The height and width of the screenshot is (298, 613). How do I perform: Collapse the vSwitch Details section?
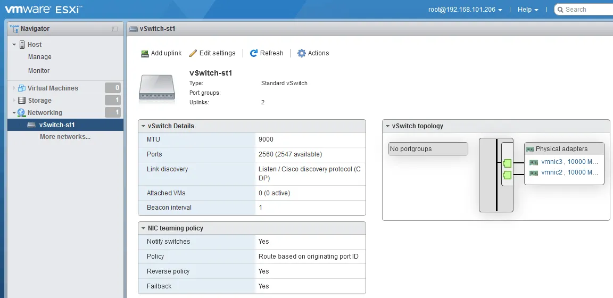pyautogui.click(x=143, y=126)
